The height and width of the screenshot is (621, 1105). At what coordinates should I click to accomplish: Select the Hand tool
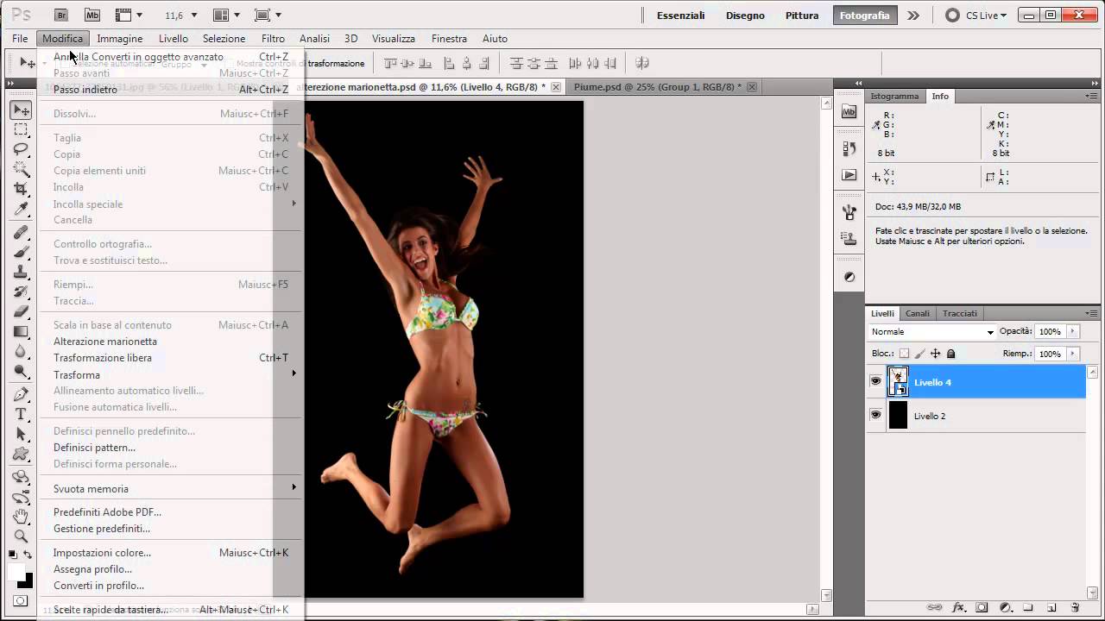coord(22,517)
